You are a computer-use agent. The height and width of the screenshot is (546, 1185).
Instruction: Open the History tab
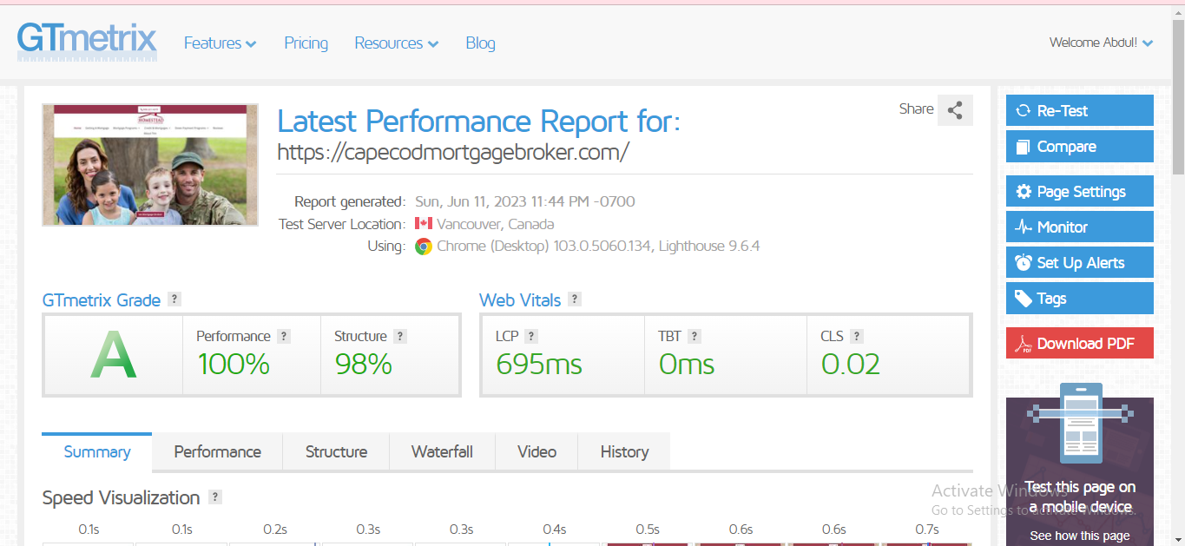(624, 451)
